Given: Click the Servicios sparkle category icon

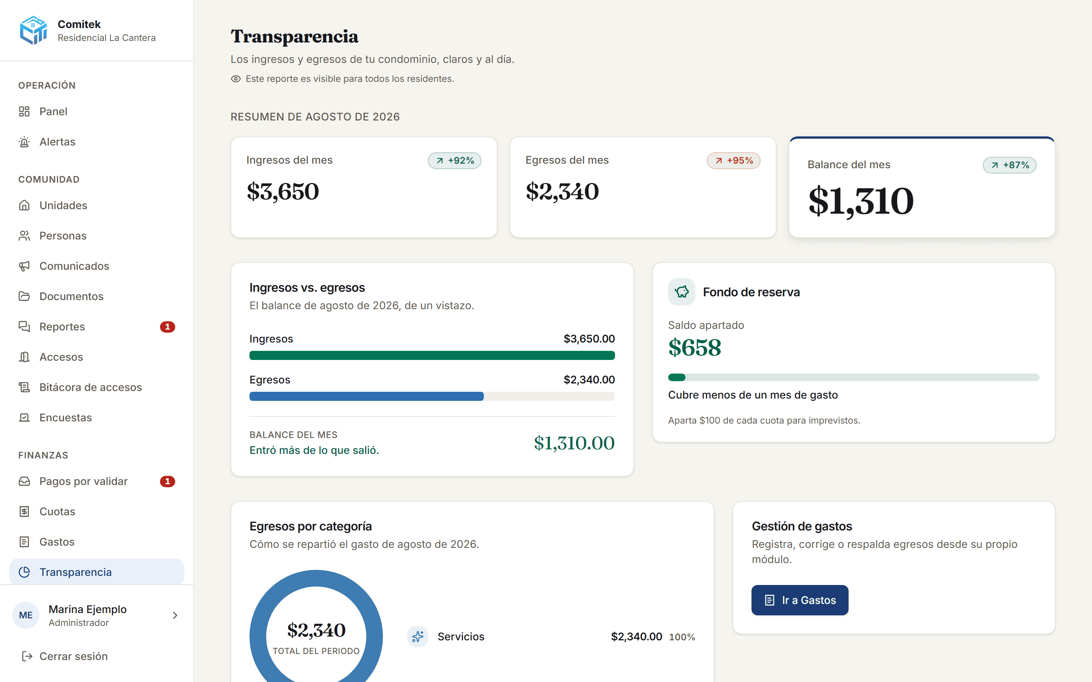Looking at the screenshot, I should 418,637.
